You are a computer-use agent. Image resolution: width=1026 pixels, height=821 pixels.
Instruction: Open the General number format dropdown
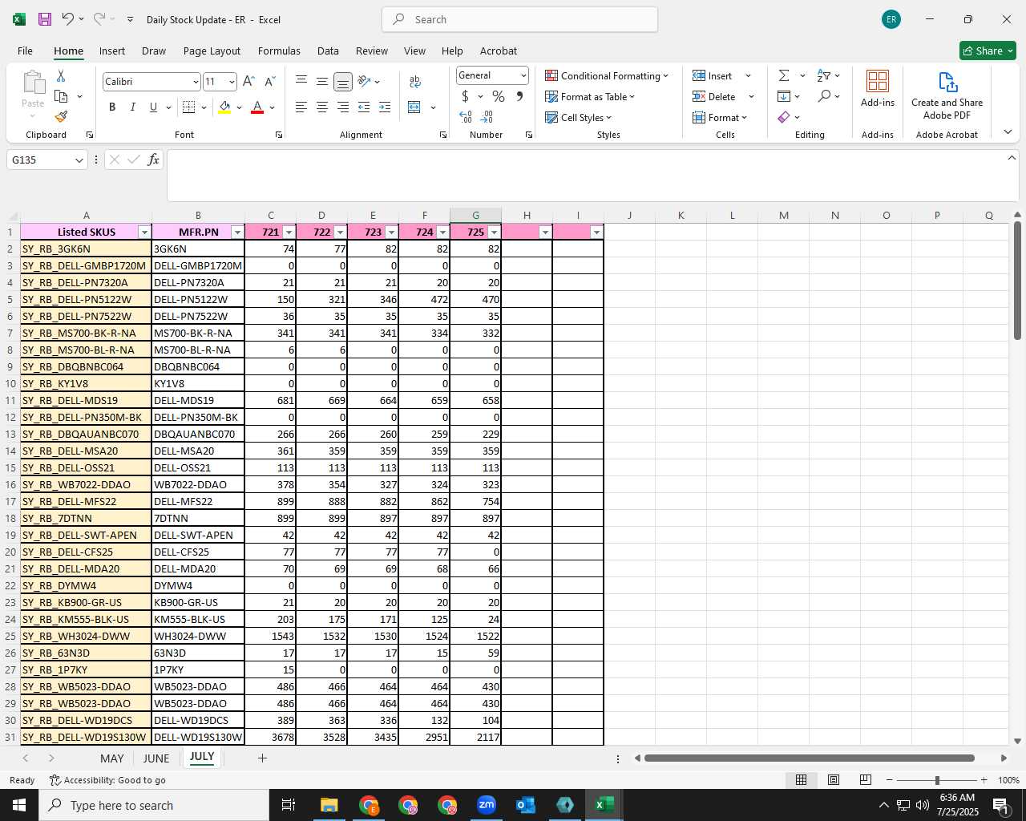click(523, 75)
